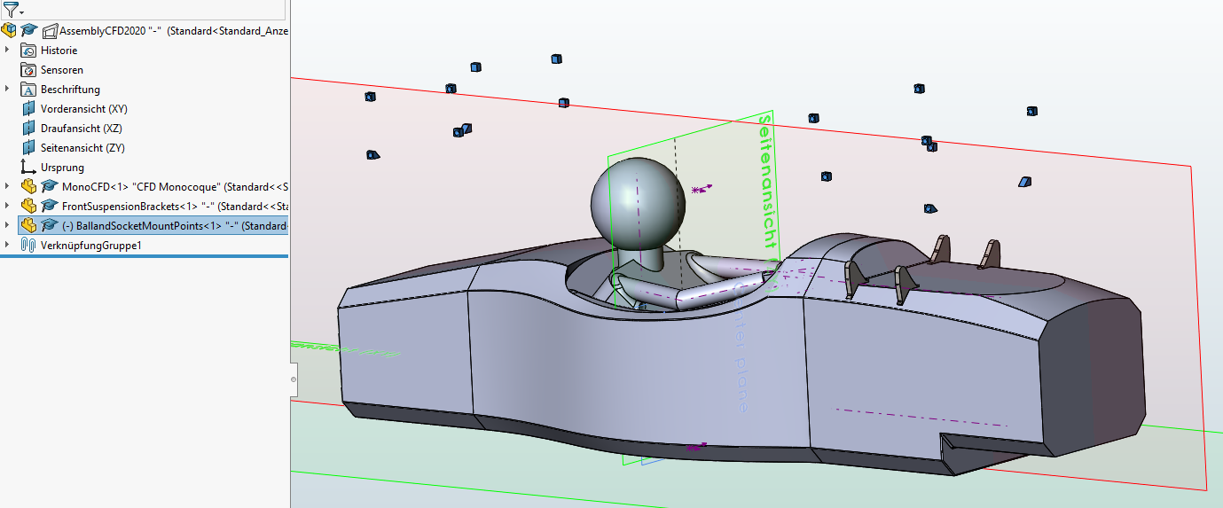Select the Beschriftung label

click(x=70, y=90)
